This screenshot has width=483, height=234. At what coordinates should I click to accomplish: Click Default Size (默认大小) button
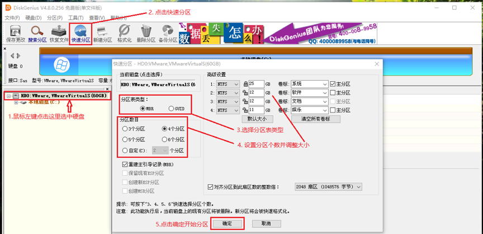pos(258,119)
